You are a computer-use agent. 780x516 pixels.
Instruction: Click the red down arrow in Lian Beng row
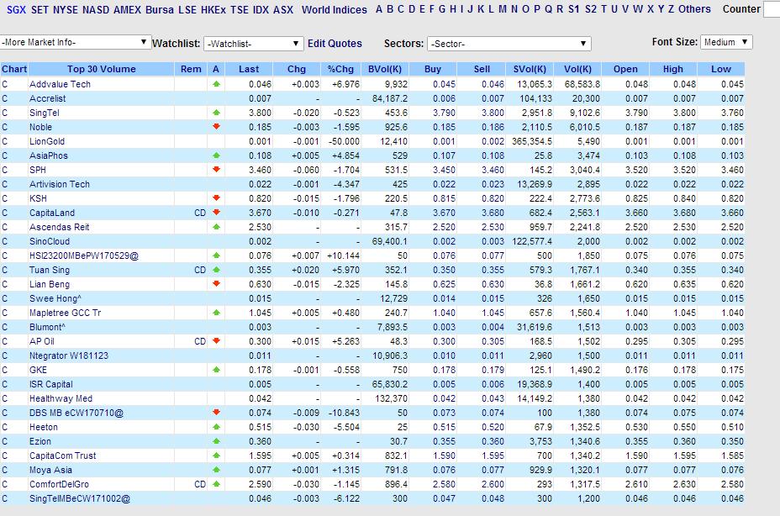pos(216,284)
